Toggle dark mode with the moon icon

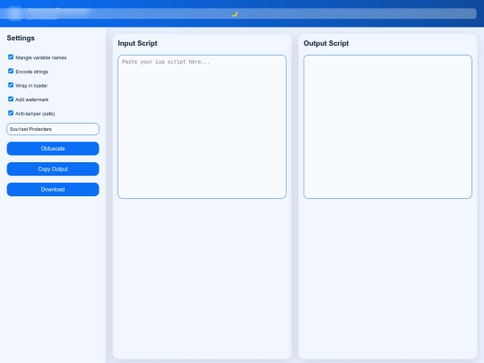[x=235, y=13]
